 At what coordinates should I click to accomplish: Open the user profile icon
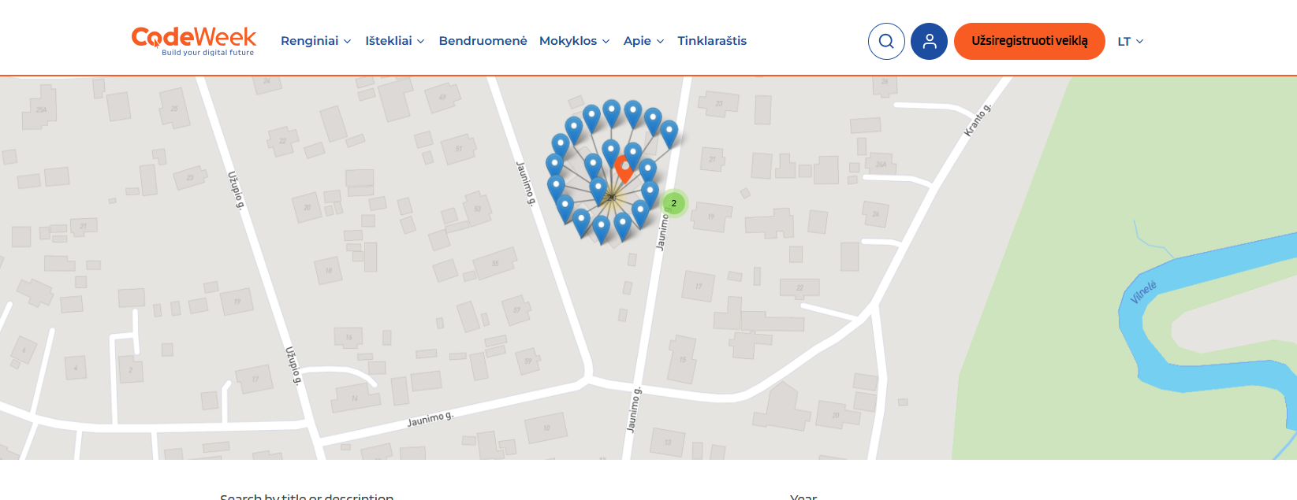[929, 41]
